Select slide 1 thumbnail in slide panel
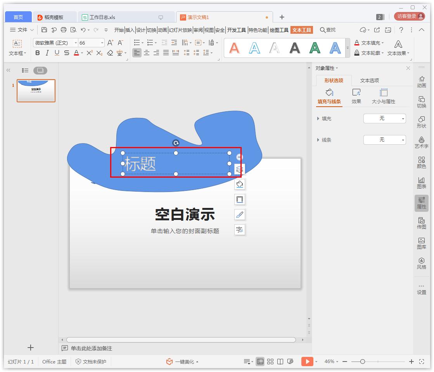Viewport: 434px width, 372px height. click(36, 90)
